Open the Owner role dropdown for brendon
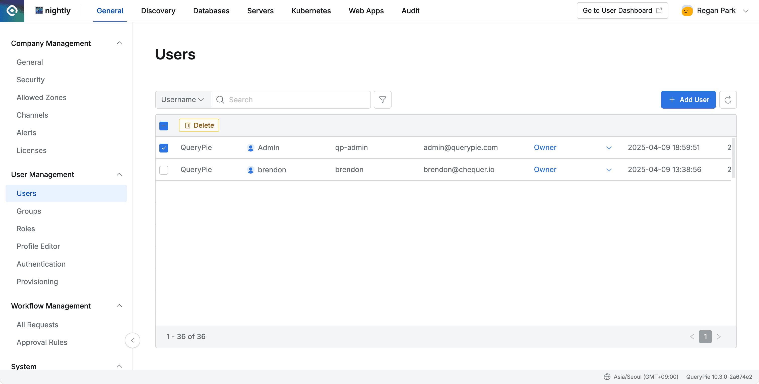 click(609, 170)
